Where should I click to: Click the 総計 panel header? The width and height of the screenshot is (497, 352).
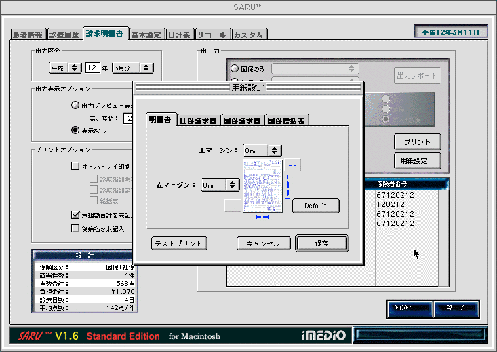[x=83, y=255]
